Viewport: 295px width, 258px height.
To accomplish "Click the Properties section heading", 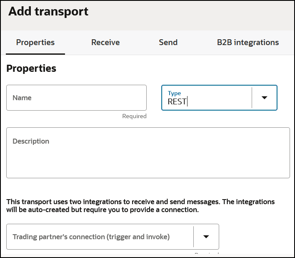I will pos(31,68).
